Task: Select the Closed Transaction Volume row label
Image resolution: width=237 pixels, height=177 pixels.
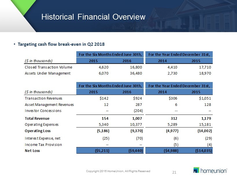Action: click(48, 67)
